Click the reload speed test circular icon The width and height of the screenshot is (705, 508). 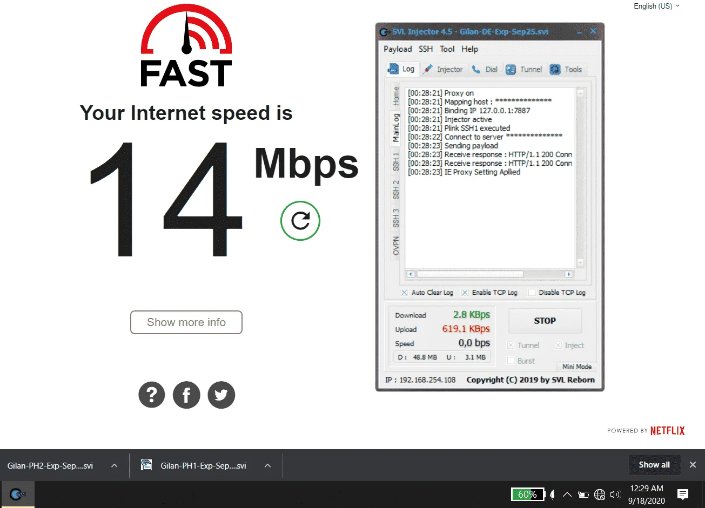[300, 220]
